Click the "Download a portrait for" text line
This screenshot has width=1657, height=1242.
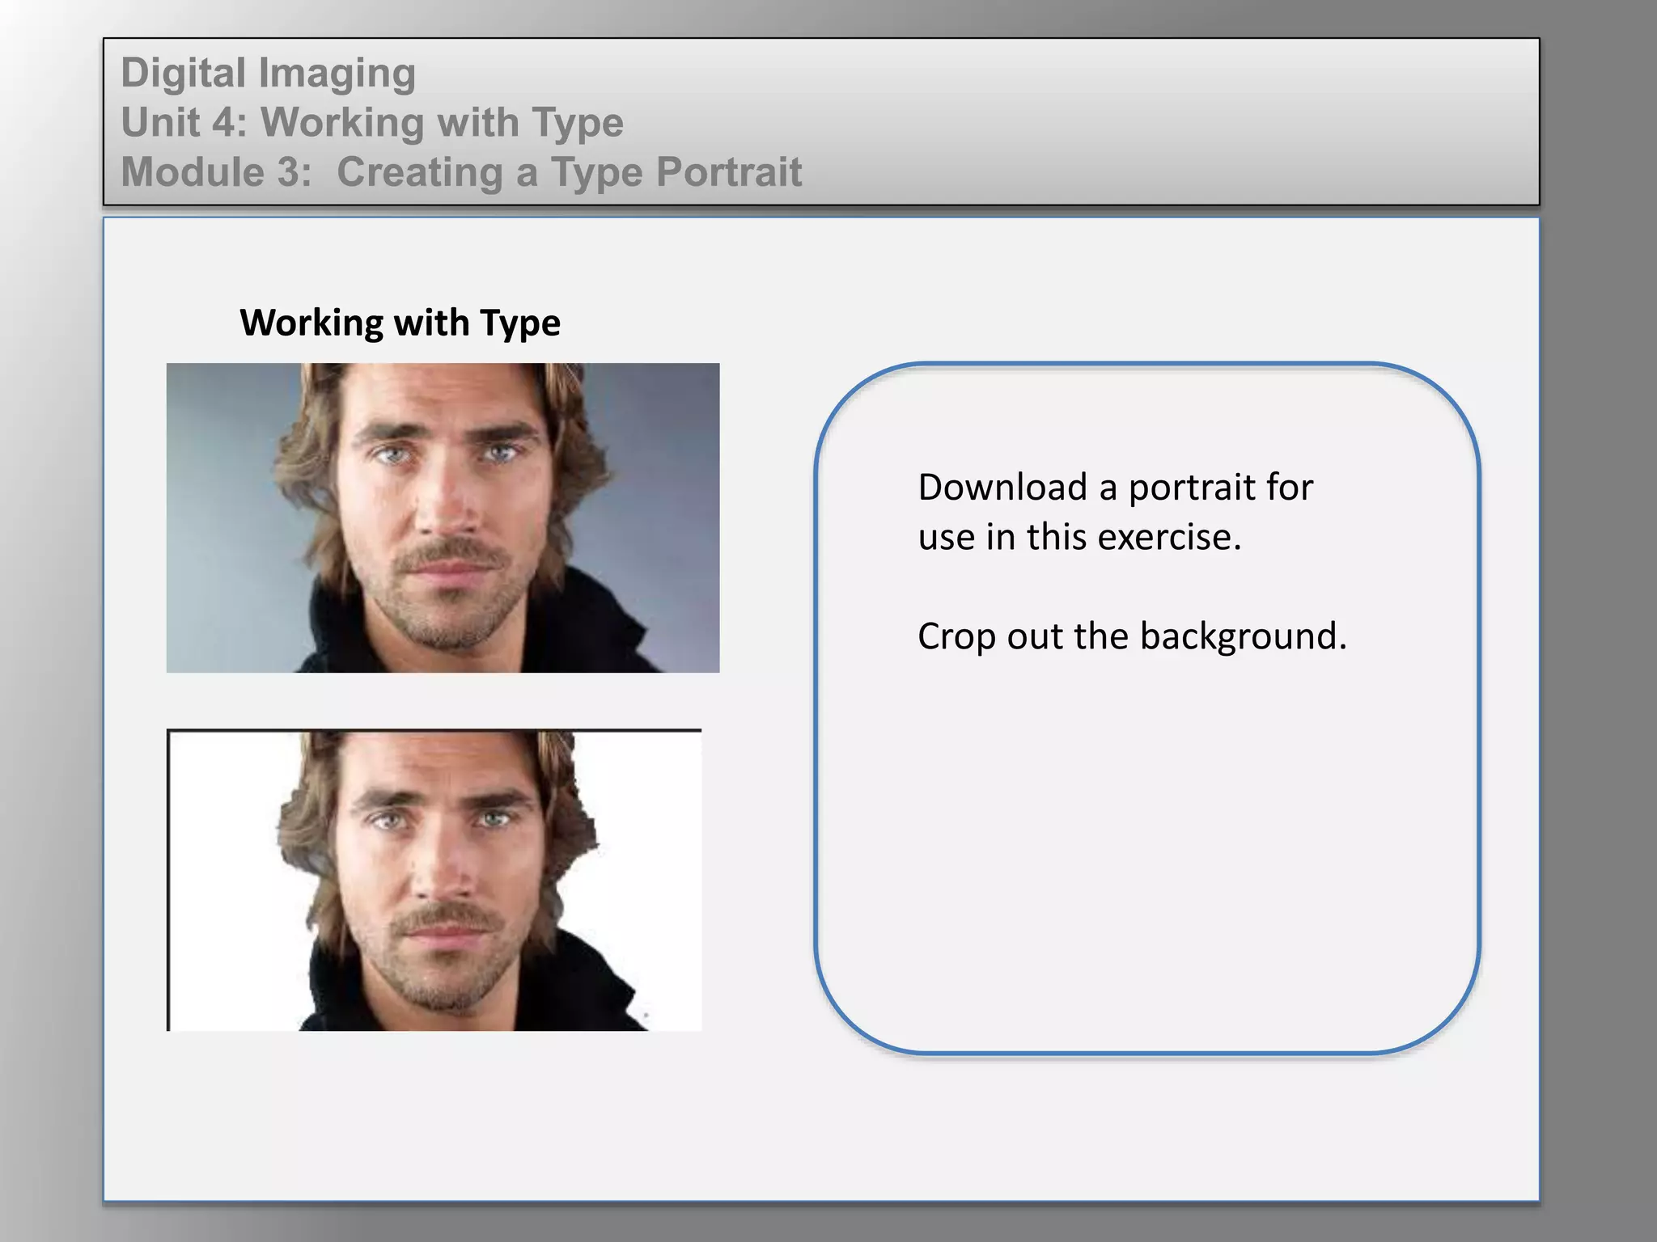coord(1115,487)
